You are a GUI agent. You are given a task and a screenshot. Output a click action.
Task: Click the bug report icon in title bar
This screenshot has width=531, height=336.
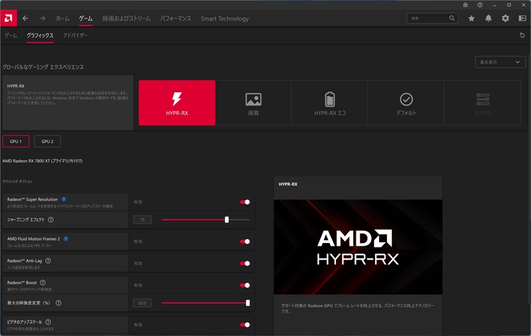(465, 5)
